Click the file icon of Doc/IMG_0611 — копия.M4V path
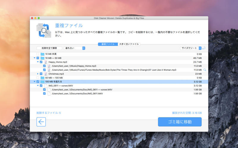Image resolution: width=238 pixels, height=148 pixels. [x=49, y=90]
